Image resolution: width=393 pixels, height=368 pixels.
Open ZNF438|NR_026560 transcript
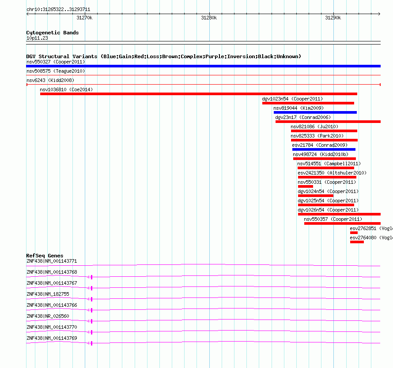tap(48, 316)
